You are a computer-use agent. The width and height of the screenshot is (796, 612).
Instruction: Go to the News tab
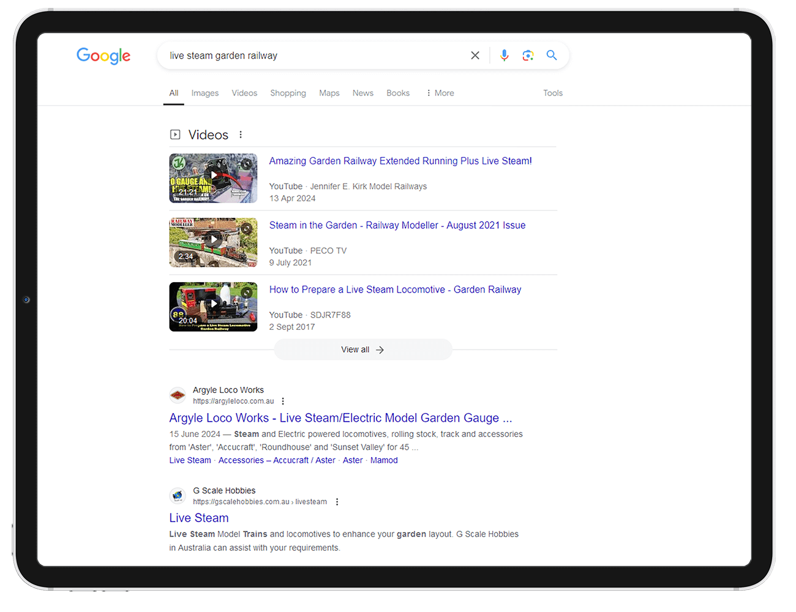(362, 93)
